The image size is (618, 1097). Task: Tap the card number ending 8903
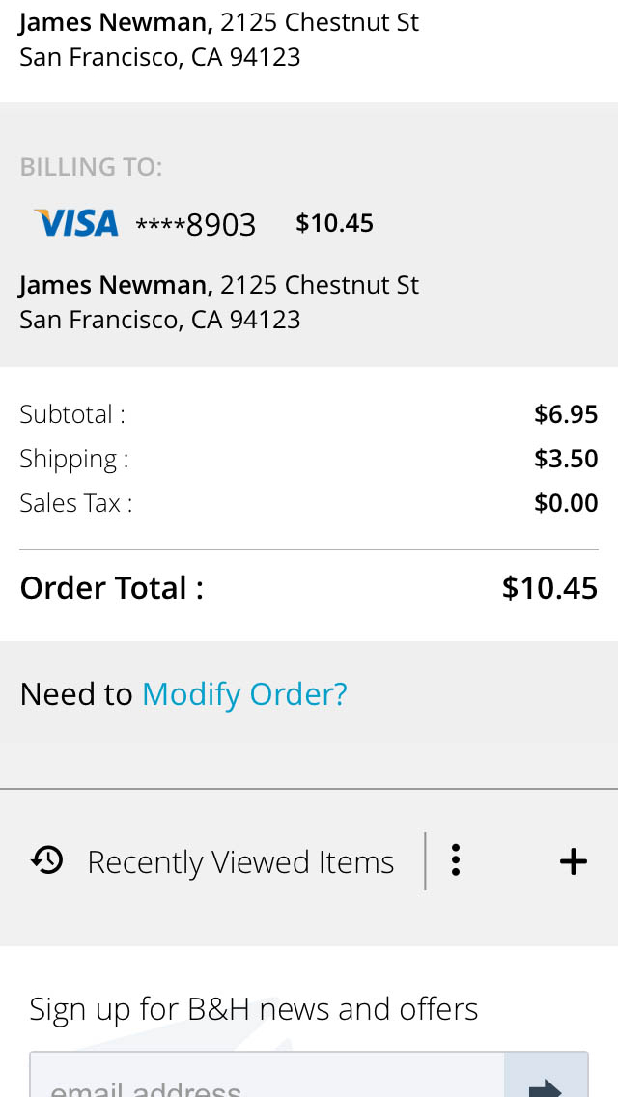(196, 225)
